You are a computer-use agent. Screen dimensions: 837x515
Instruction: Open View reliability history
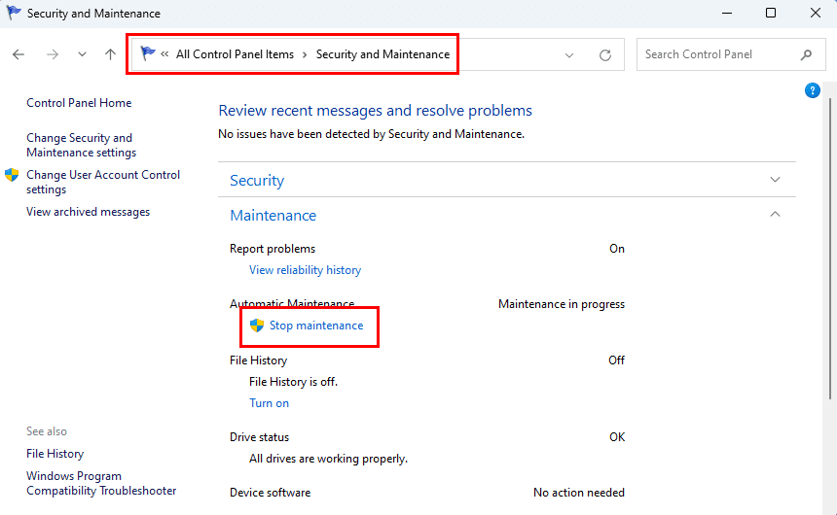305,270
